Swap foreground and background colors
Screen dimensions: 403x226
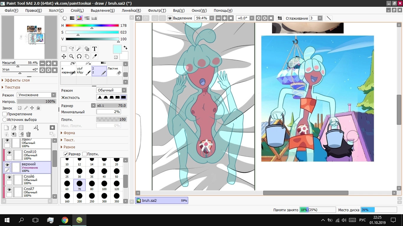coord(125,48)
